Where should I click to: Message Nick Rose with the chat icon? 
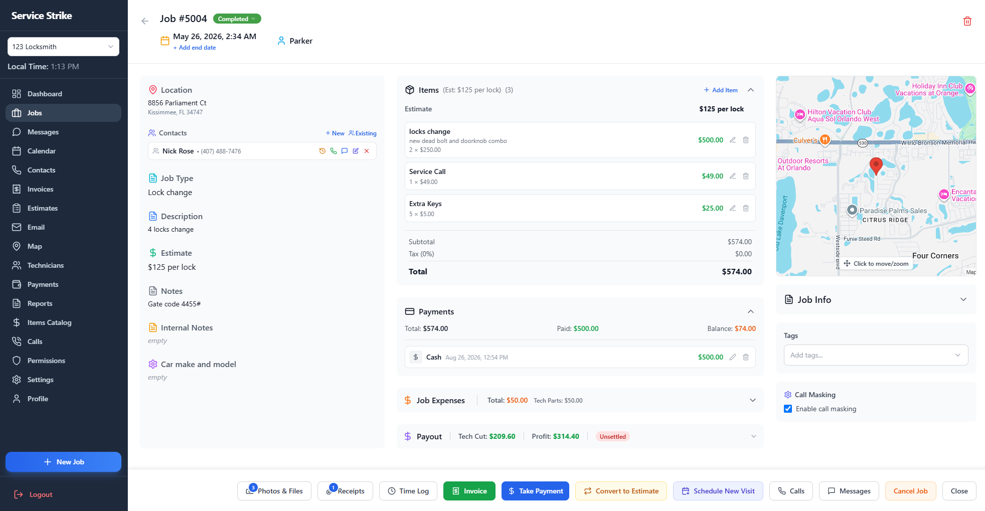click(x=345, y=151)
